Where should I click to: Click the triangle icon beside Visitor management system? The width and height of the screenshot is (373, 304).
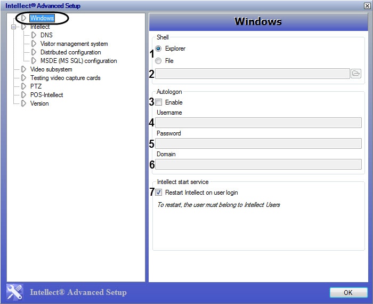[x=34, y=44]
